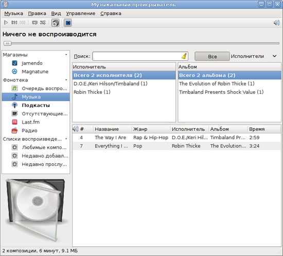Screen dimensions: 283x256
Task: Click the Альбом browser column header
Action: [229, 67]
